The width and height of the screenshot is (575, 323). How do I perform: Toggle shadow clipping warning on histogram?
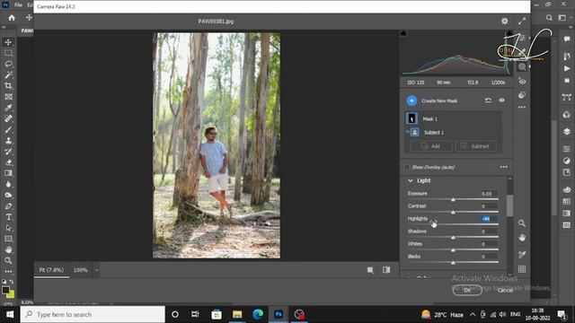[403, 33]
